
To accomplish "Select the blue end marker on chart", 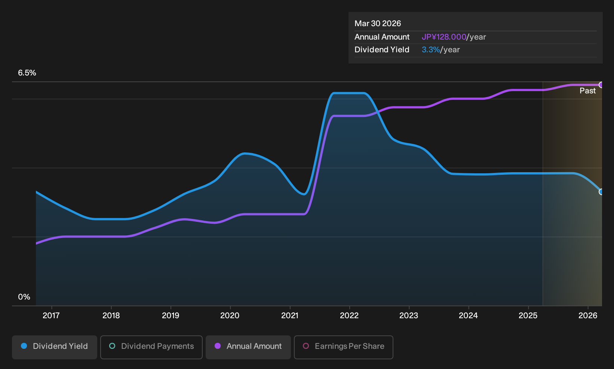I will pyautogui.click(x=601, y=192).
